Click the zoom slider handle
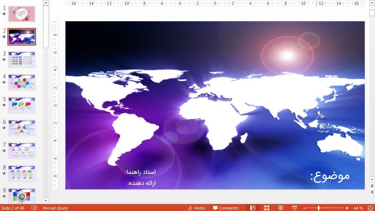 [319, 208]
